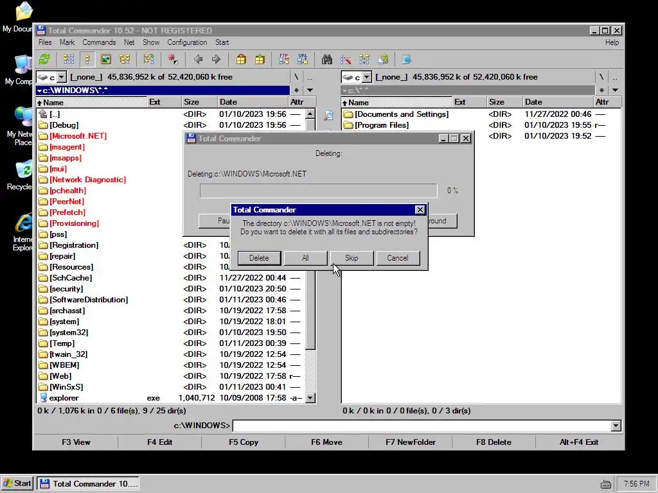Click the F8 Delete function button
This screenshot has width=658, height=493.
[x=493, y=442]
